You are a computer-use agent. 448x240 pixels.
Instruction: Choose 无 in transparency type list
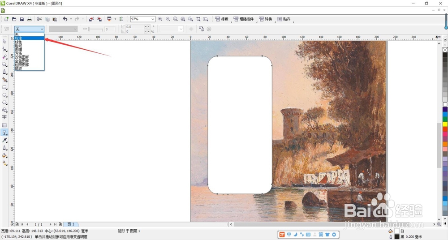pos(30,34)
